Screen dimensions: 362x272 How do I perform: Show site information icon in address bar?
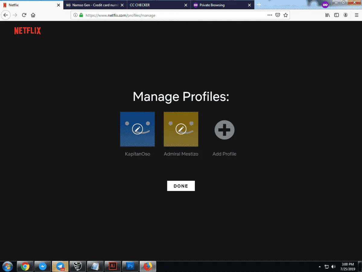coord(75,15)
